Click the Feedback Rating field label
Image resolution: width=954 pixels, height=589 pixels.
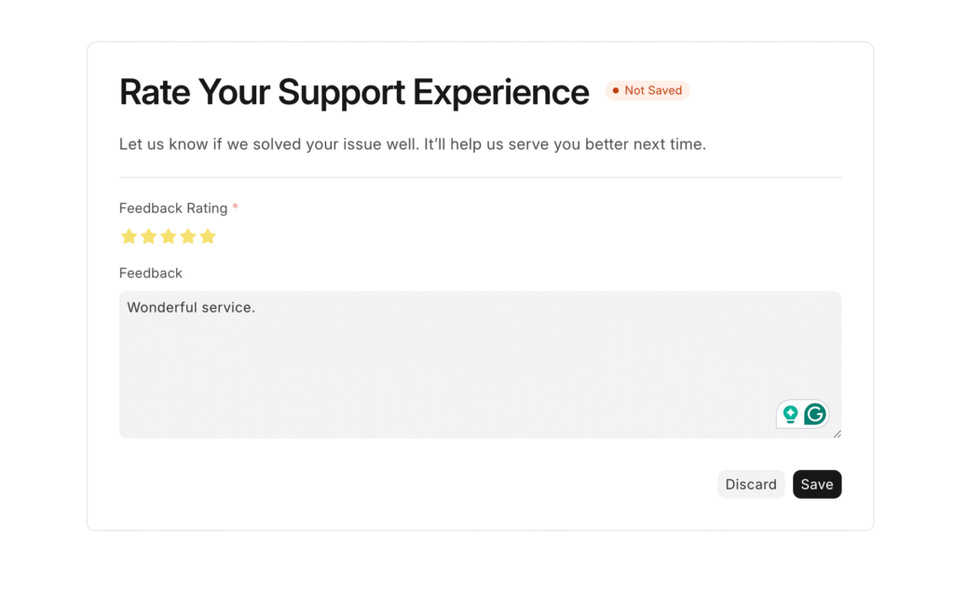pyautogui.click(x=173, y=208)
